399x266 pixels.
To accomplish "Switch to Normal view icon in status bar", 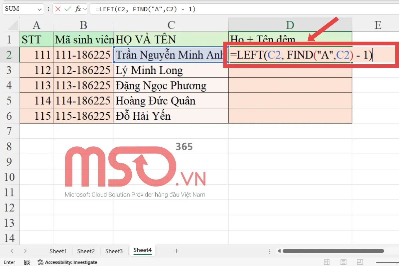I will pyautogui.click(x=328, y=262).
